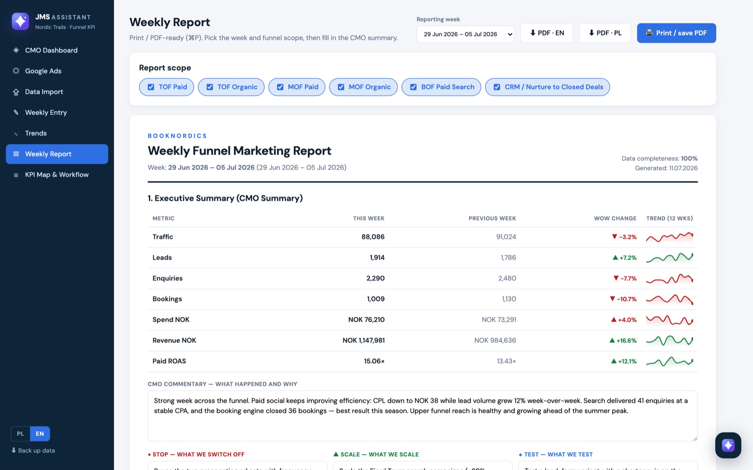Click the STOP — What we switch off heading

click(x=196, y=455)
